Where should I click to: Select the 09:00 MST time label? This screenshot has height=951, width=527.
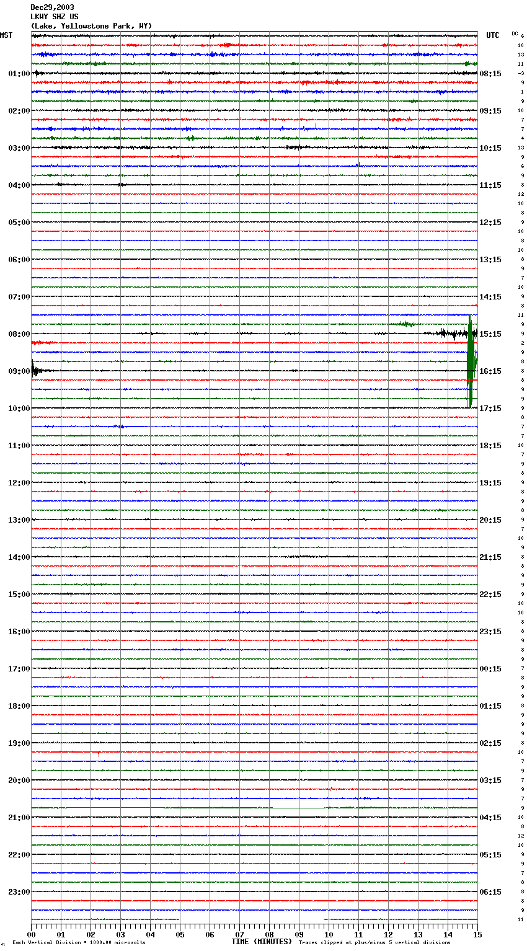pos(19,371)
